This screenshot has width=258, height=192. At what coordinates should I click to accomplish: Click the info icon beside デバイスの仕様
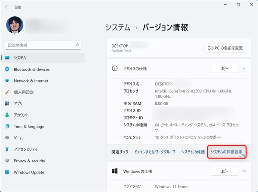click(115, 68)
